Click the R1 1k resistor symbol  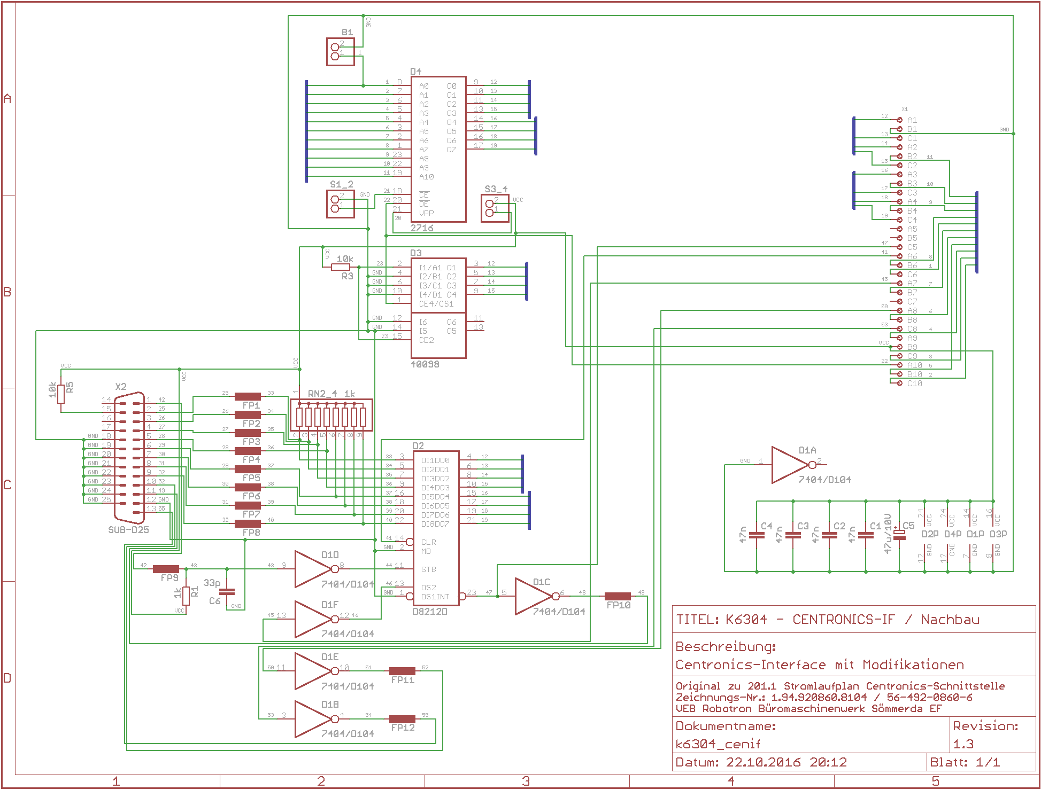[x=186, y=595]
